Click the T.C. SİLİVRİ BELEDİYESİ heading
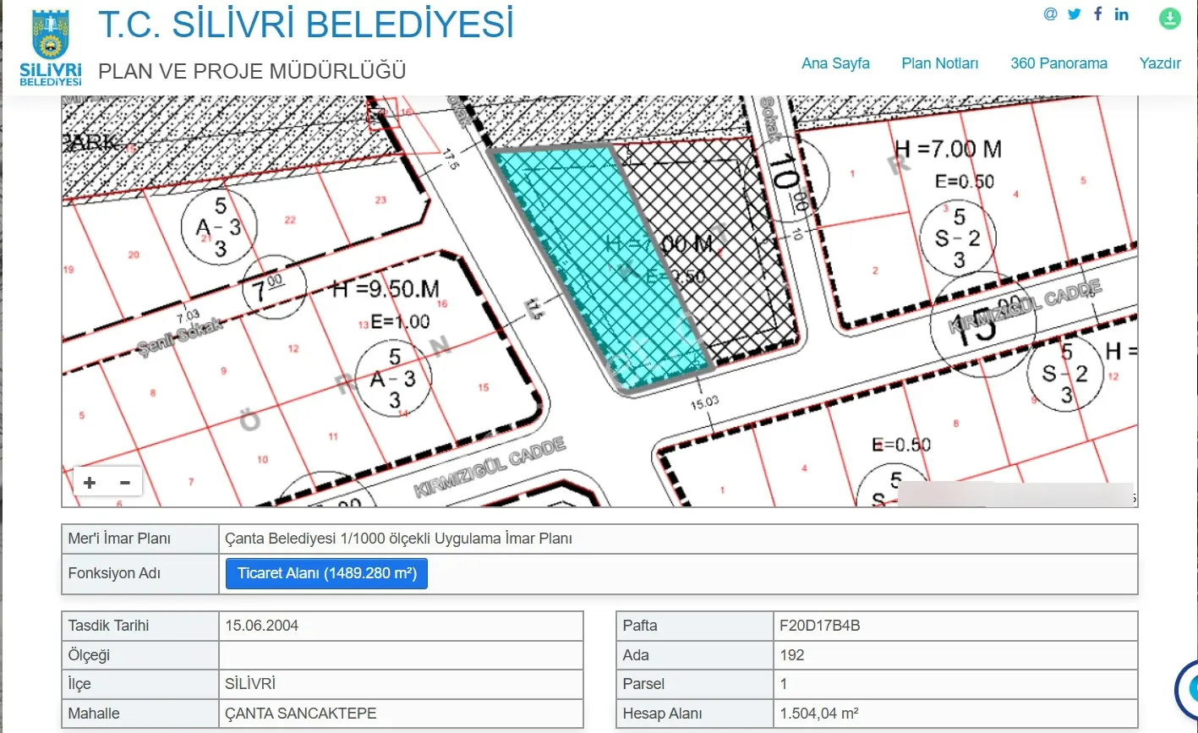 (x=306, y=24)
